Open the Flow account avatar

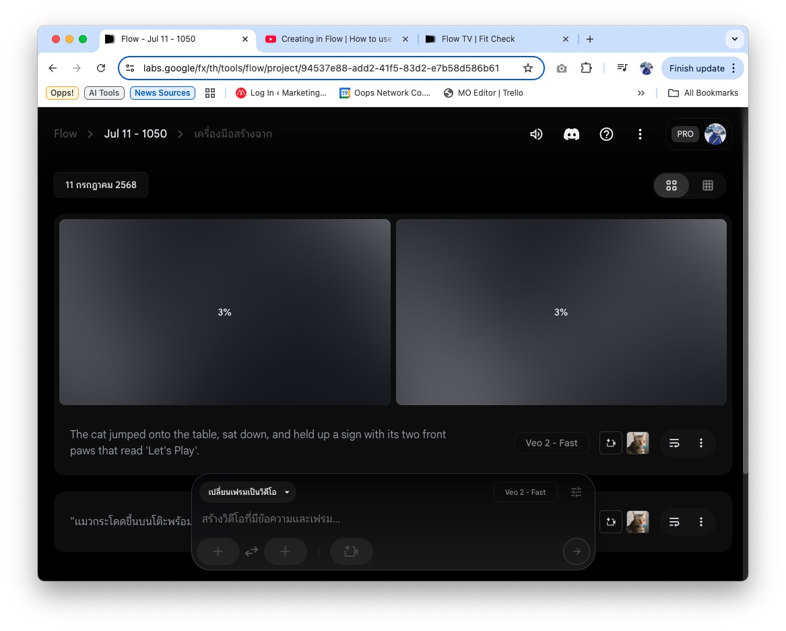[715, 134]
